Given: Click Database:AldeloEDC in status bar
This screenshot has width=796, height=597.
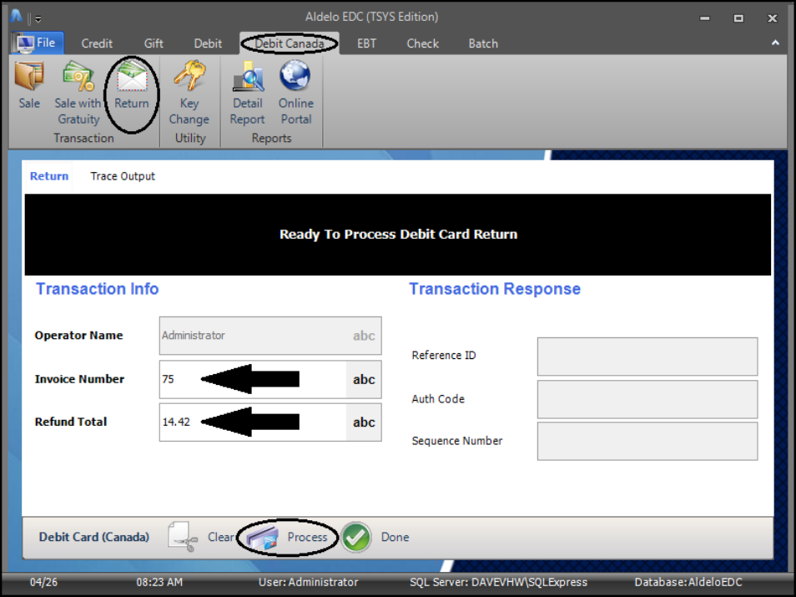Looking at the screenshot, I should [688, 582].
